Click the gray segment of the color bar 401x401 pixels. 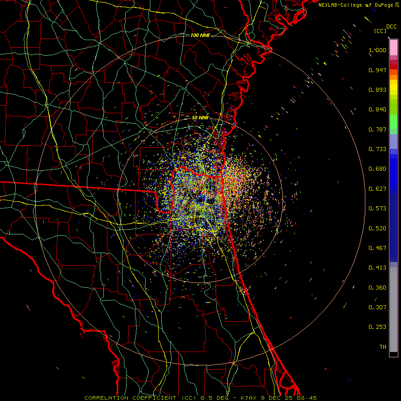pos(393,310)
